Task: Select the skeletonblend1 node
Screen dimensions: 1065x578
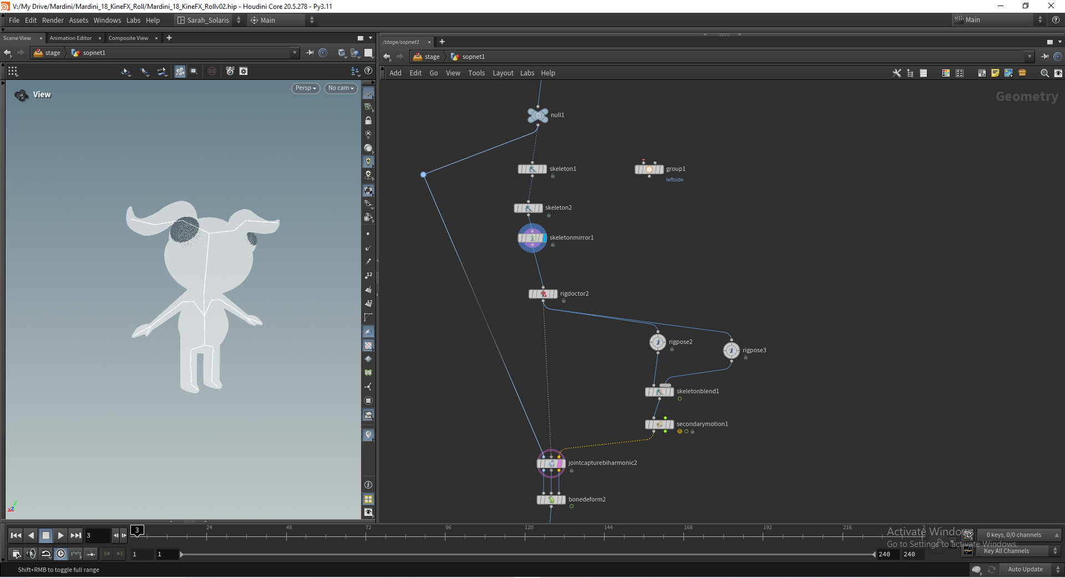Action: 660,392
